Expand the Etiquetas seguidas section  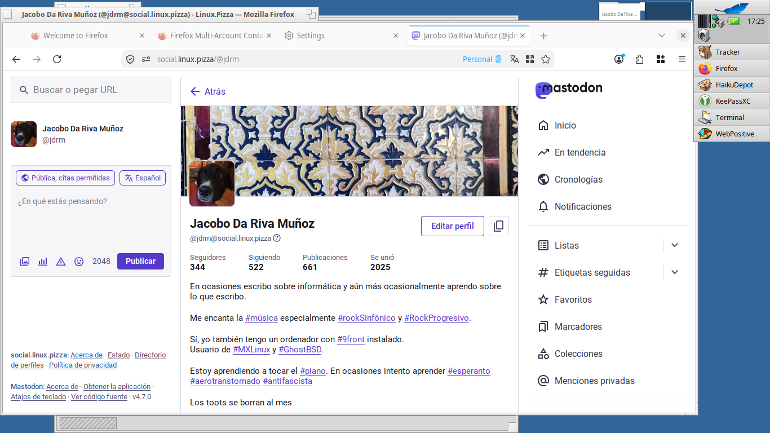(x=675, y=272)
